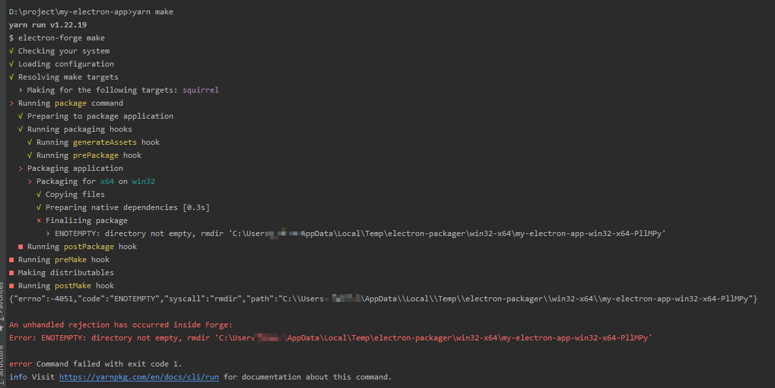Open the yarnpkg.com documentation link
Viewport: 775px width, 388px height.
[x=139, y=376]
